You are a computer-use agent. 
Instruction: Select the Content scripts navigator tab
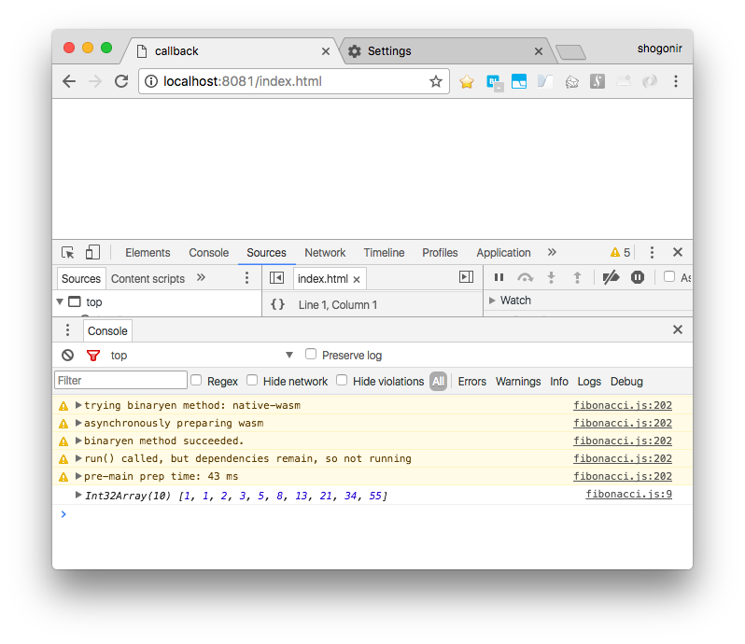coord(148,279)
